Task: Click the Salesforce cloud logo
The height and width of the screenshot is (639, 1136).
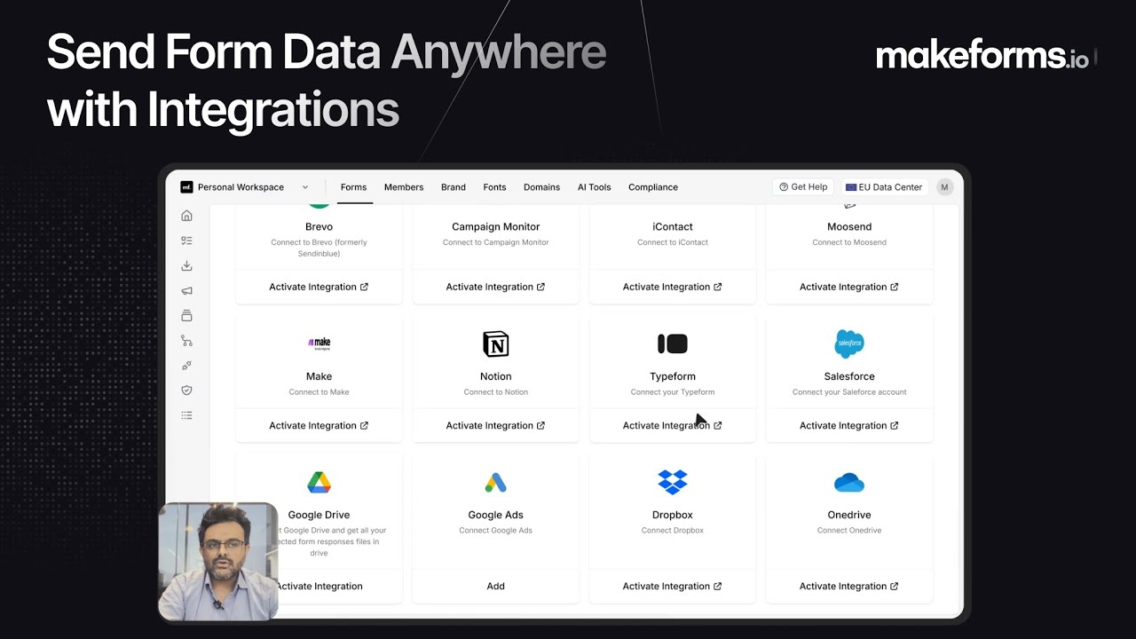Action: [x=849, y=343]
